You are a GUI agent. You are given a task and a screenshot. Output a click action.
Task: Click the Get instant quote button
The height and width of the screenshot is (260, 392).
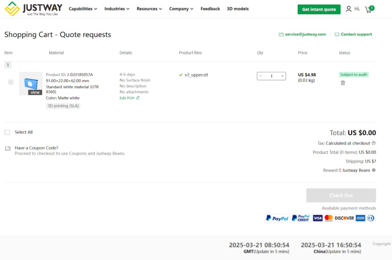[x=319, y=9]
